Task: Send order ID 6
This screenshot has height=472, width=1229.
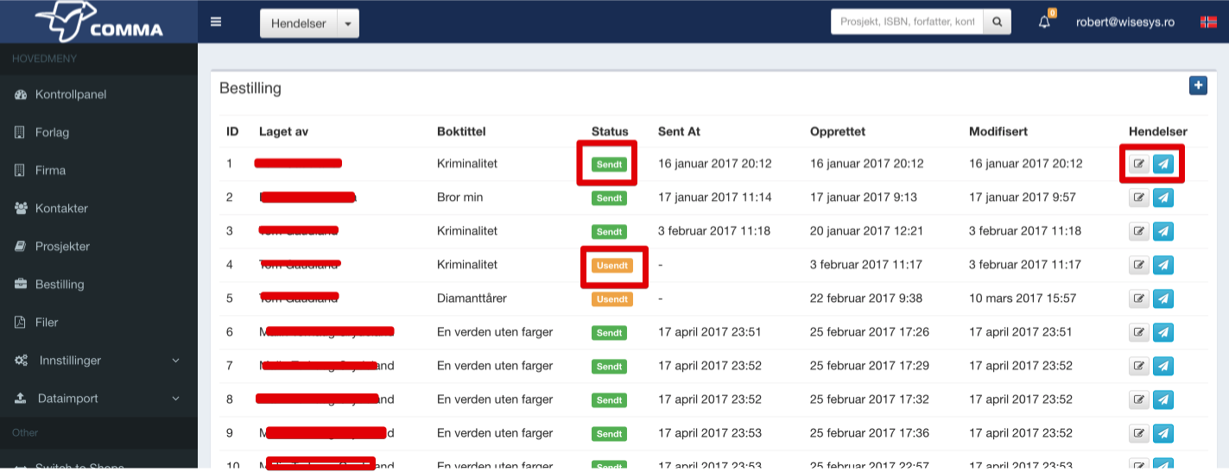Action: click(x=1163, y=332)
